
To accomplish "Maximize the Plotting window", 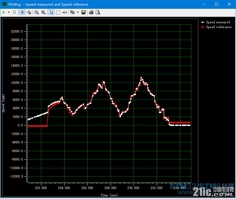I will (x=216, y=4).
